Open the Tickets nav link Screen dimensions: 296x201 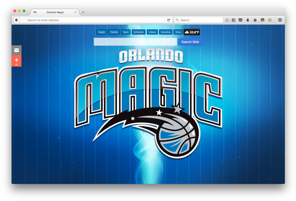pyautogui.click(x=114, y=32)
